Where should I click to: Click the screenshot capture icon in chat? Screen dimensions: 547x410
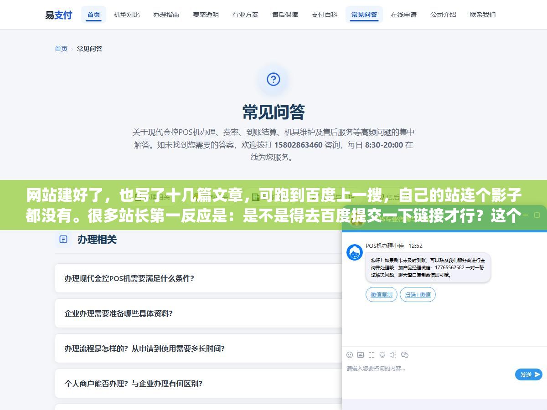coord(372,355)
